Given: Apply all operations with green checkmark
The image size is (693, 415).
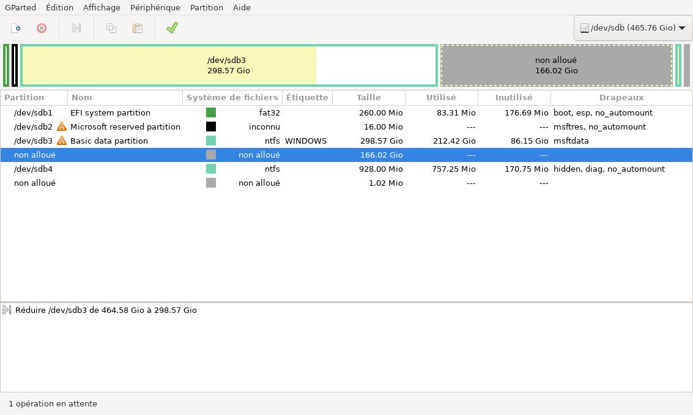Looking at the screenshot, I should tap(172, 28).
